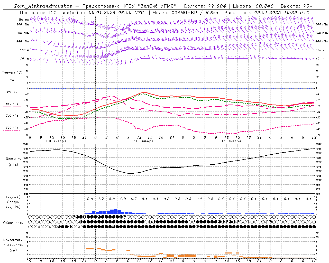Select the Рассчитано: 09.01.2025 10:39 UTC timestamp
Screen dimensions: 329x263
tap(267, 13)
